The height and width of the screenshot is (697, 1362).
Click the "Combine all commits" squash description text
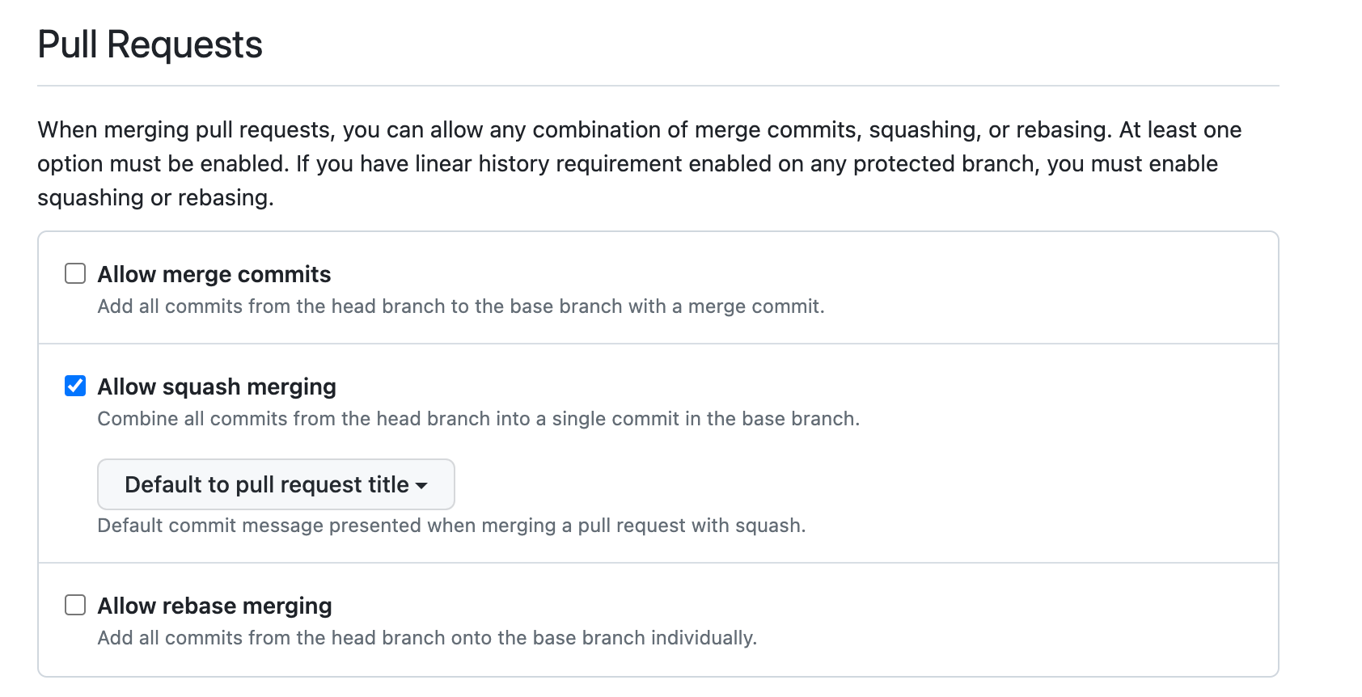click(x=478, y=419)
